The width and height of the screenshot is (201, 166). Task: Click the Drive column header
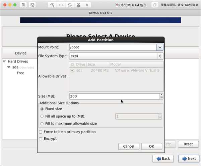coord(80,64)
